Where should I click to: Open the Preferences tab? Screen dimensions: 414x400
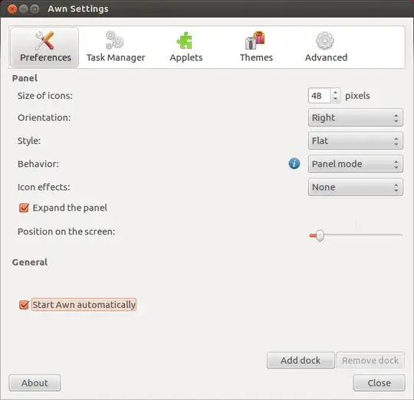pyautogui.click(x=44, y=47)
